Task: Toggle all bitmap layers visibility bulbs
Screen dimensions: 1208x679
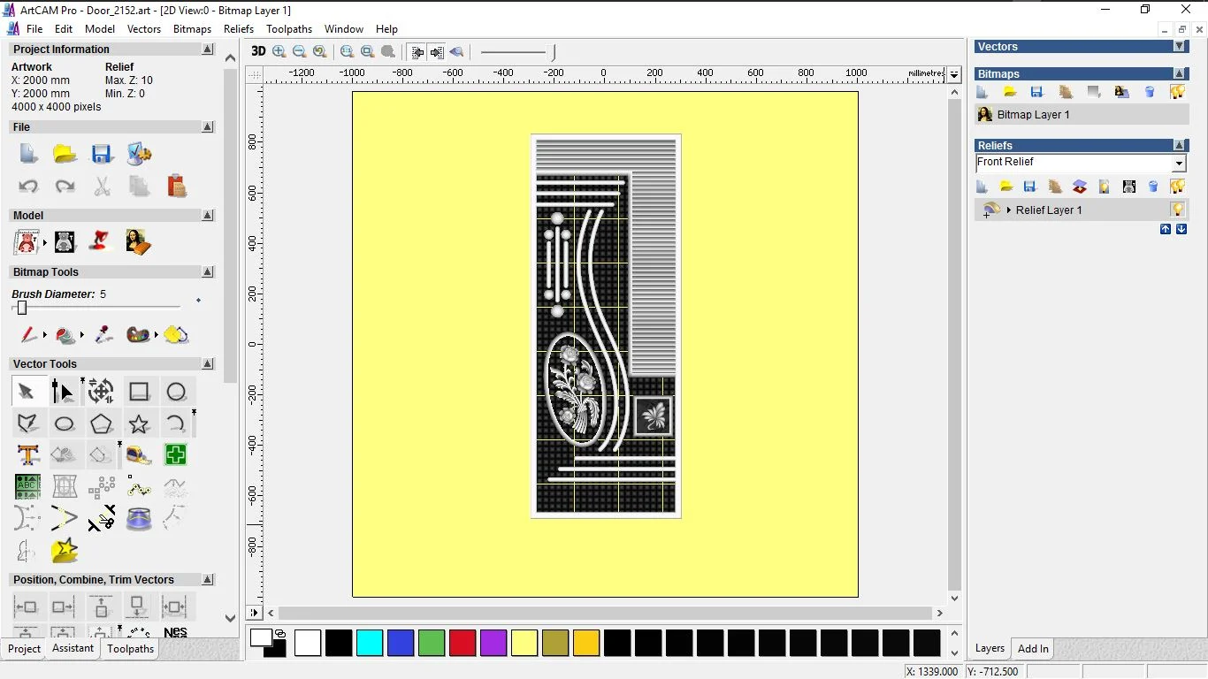Action: (x=1177, y=92)
